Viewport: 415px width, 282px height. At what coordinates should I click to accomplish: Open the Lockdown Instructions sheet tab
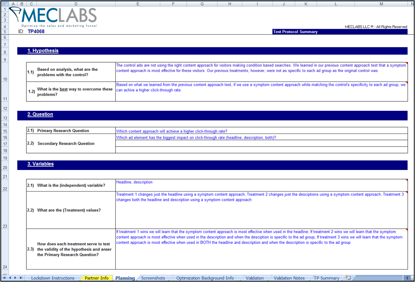click(53, 278)
